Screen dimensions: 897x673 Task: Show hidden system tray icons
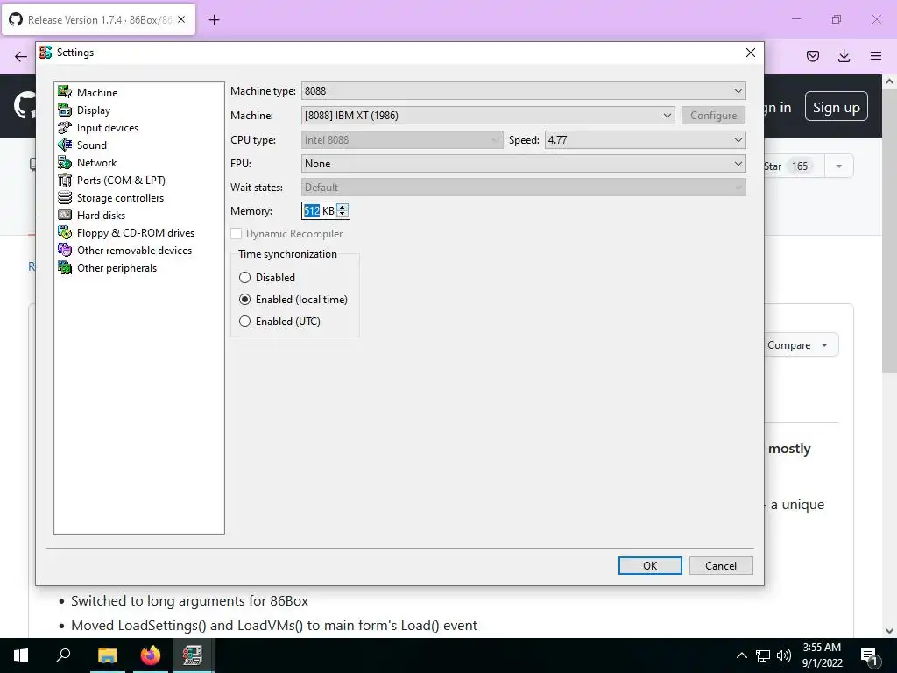pyautogui.click(x=741, y=655)
